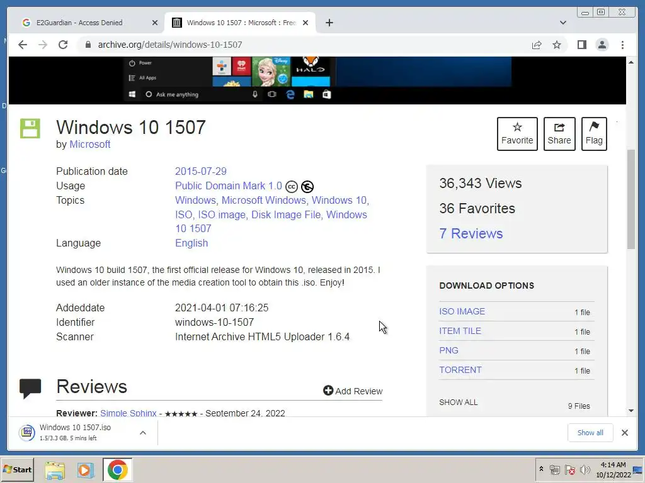
Task: Switch to the E2Guardian - Access Denied tab
Action: (79, 23)
